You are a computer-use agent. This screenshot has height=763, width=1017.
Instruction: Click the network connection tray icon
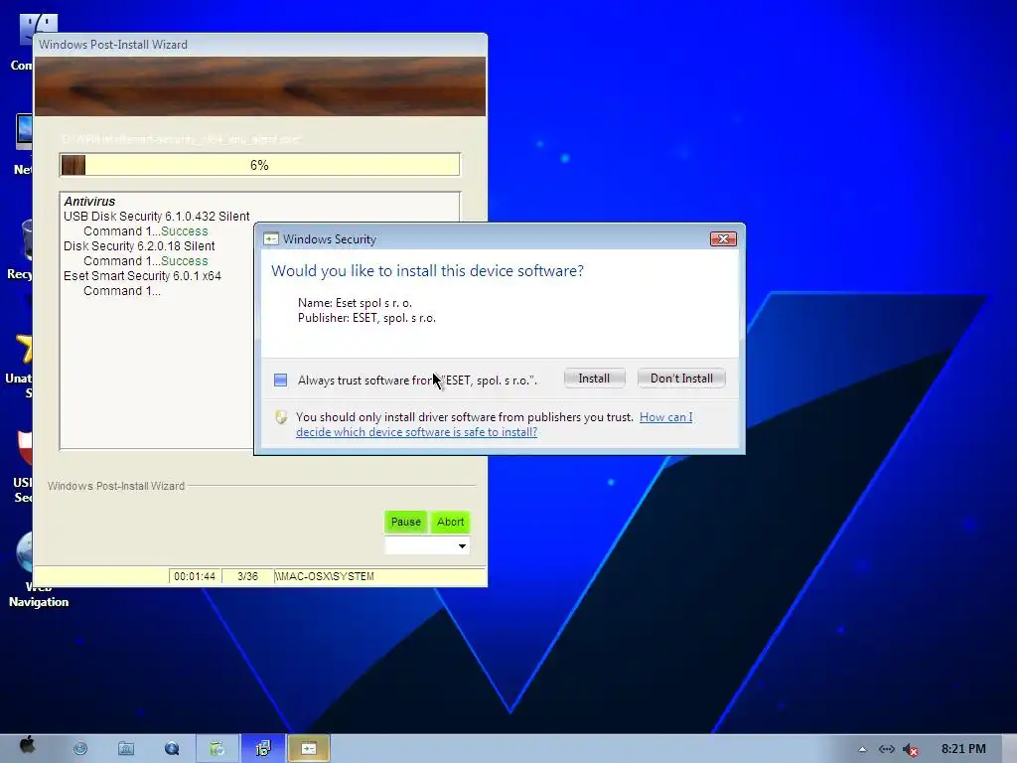point(887,749)
